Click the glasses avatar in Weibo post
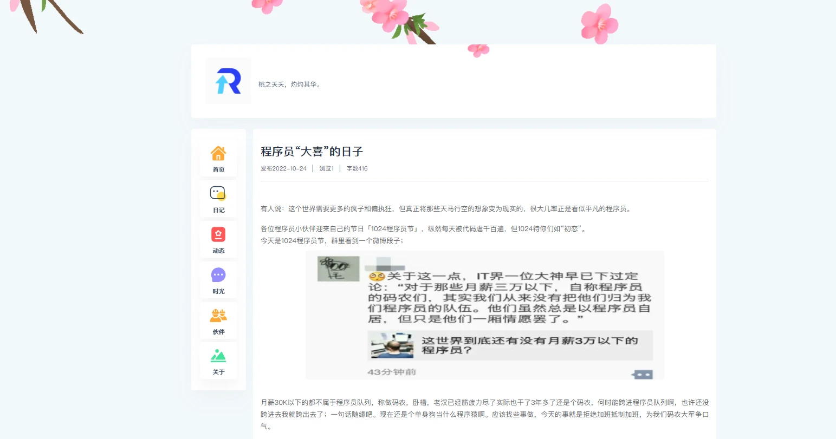The height and width of the screenshot is (439, 836). pos(338,268)
